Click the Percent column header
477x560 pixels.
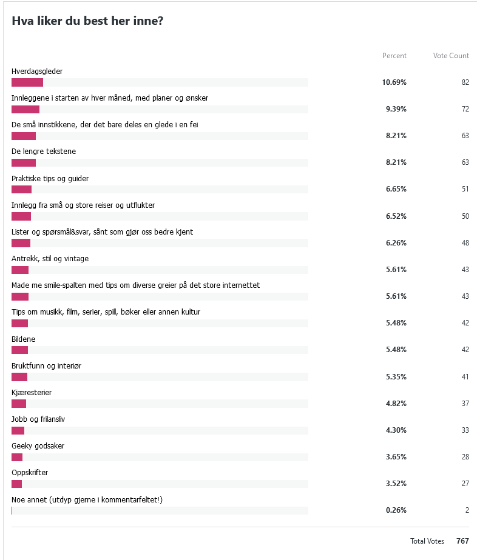(x=394, y=56)
